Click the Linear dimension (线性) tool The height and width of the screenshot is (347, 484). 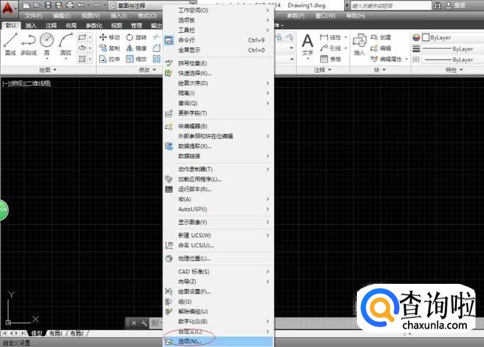330,38
